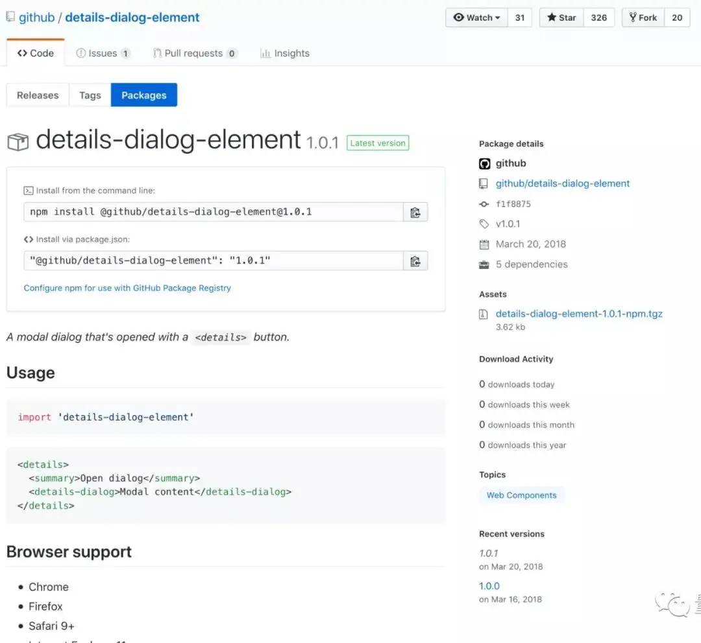
Task: Click the Browser support heading
Action: [x=69, y=552]
